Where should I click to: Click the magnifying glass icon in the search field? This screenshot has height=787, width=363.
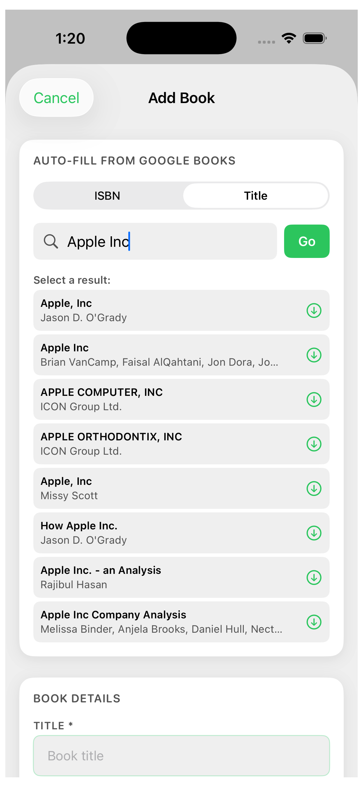[x=51, y=241]
